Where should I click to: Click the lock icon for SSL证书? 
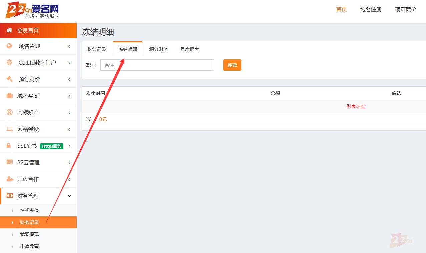coord(9,146)
